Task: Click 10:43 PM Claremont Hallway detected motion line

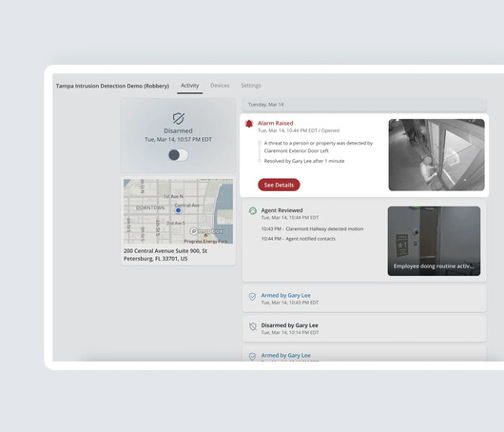Action: pos(312,229)
